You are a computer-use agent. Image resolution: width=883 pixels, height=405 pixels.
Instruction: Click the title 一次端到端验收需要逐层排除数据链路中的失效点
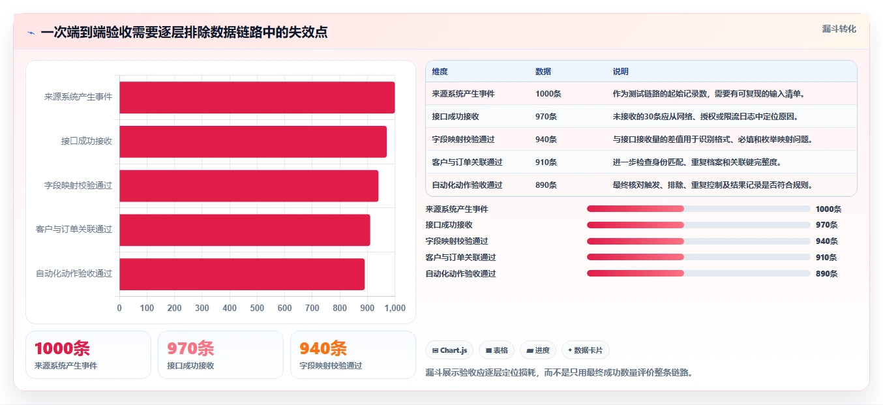coord(184,33)
